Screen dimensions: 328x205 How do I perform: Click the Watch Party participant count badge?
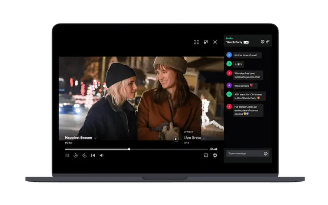(x=246, y=43)
